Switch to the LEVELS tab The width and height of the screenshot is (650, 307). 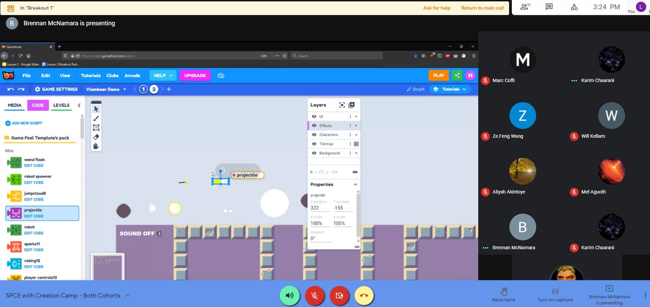(61, 105)
